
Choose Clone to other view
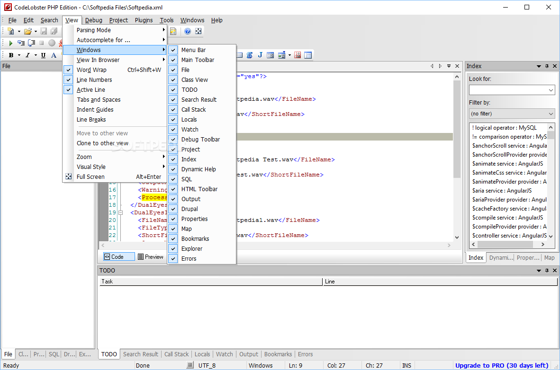point(115,143)
